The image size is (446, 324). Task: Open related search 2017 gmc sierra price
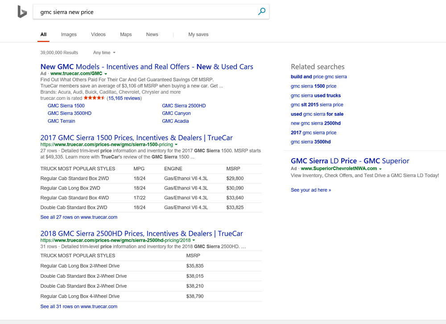[x=314, y=133]
